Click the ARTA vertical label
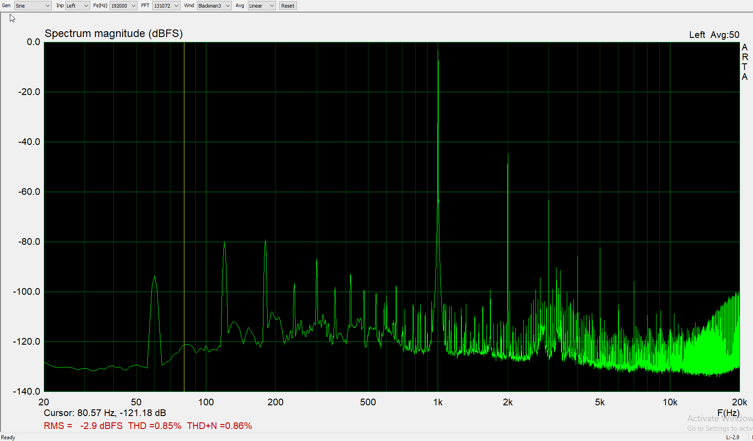Viewport: 753px width, 441px height. point(745,62)
